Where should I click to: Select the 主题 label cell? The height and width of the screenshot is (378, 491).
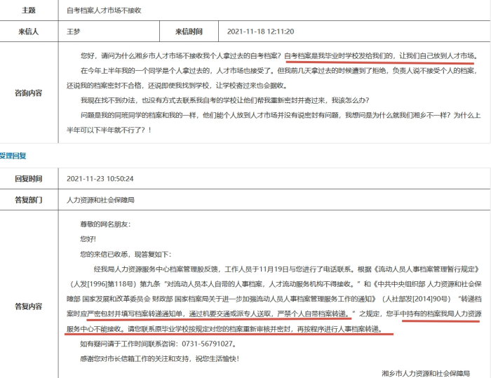pyautogui.click(x=29, y=11)
